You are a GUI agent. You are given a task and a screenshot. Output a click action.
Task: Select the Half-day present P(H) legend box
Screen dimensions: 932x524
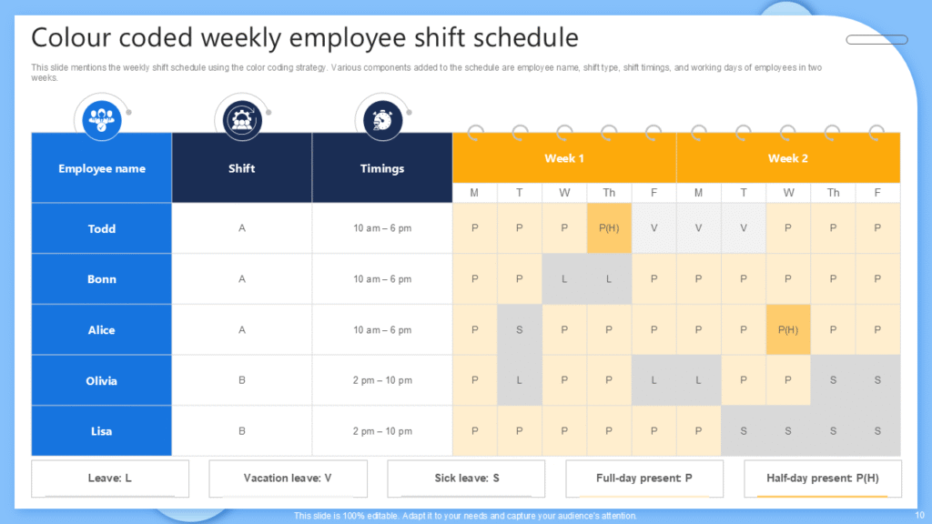[x=822, y=478]
